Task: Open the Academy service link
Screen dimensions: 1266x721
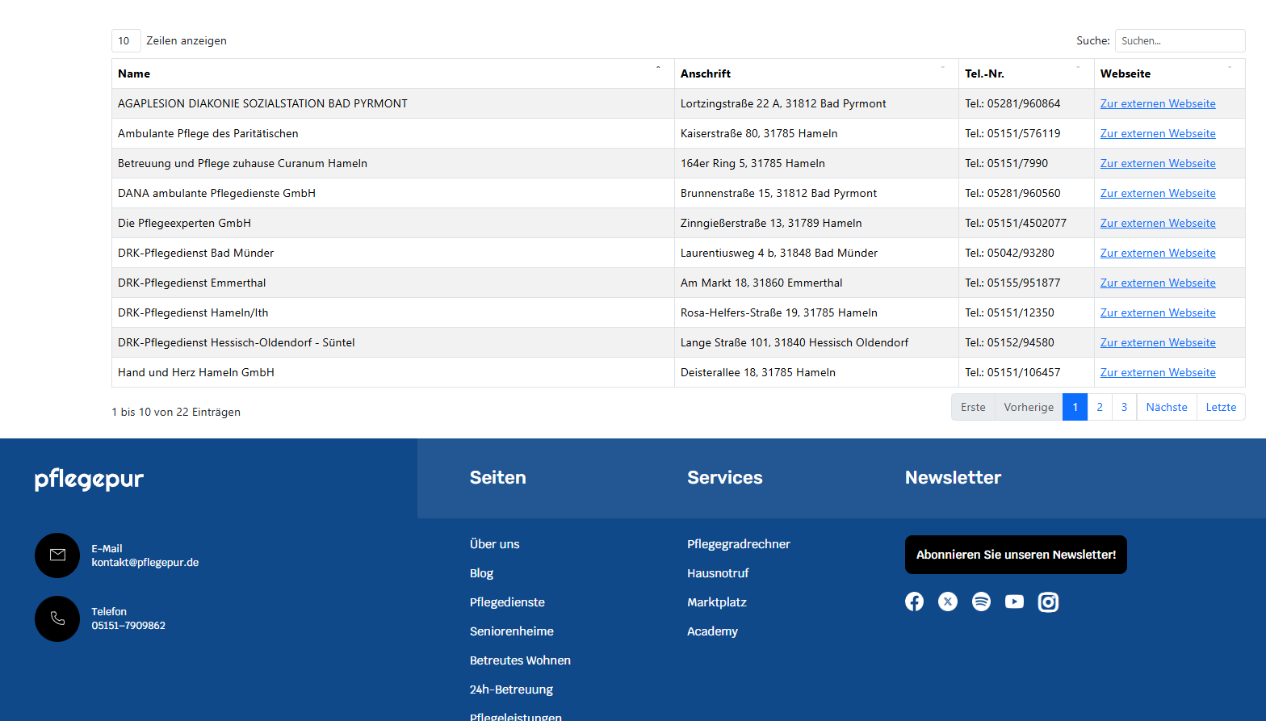Action: [x=712, y=631]
